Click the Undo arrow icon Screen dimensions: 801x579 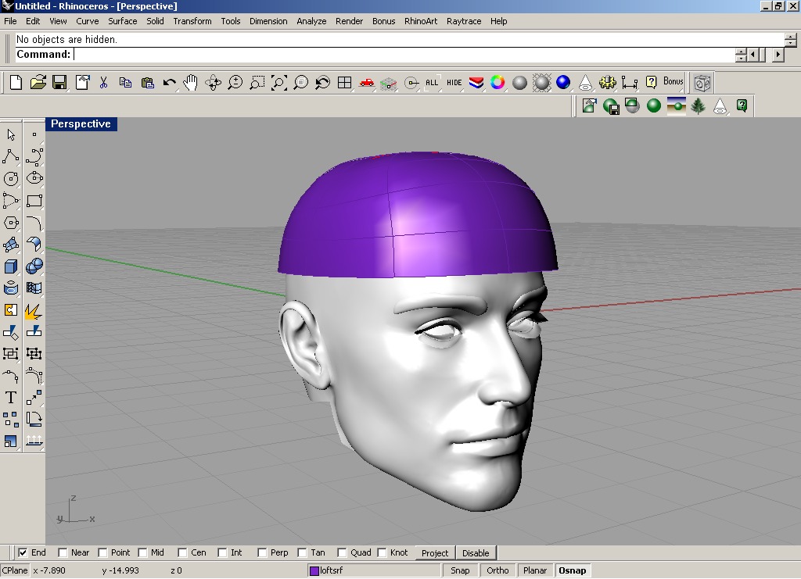(169, 82)
